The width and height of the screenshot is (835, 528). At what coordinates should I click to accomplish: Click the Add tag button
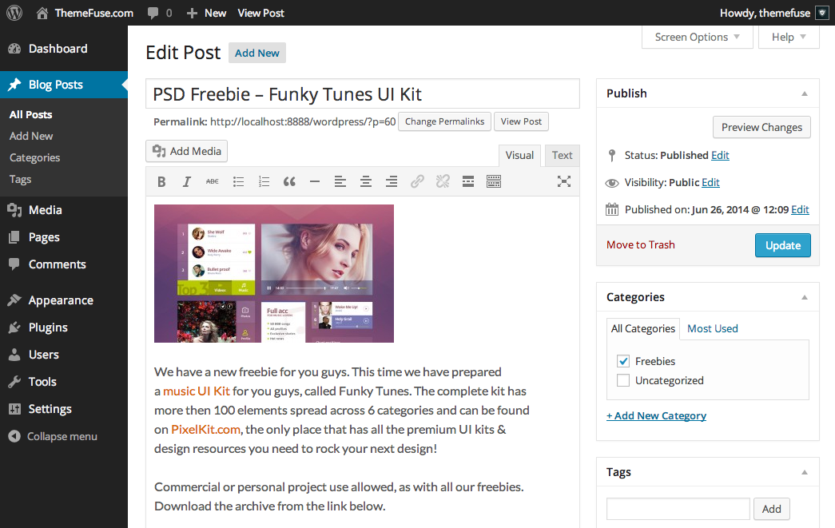click(772, 509)
